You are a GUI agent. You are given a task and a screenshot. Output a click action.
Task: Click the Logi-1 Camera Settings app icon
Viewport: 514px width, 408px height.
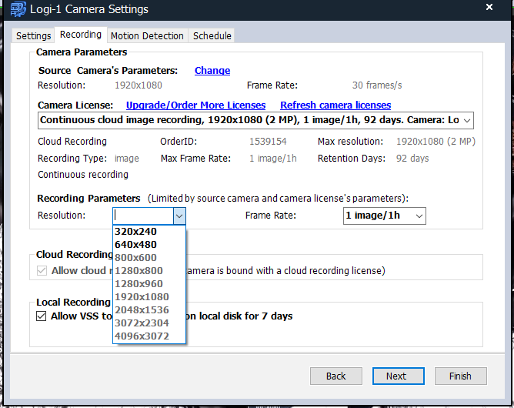point(18,9)
